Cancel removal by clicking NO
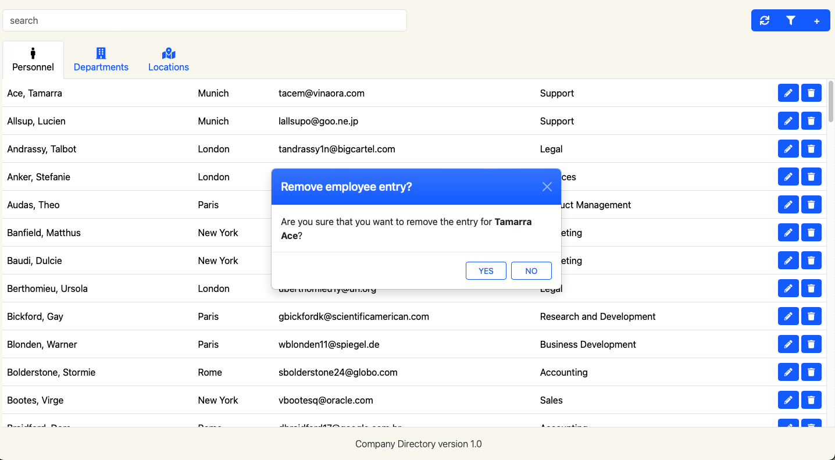Screen dimensions: 835x460 click(531, 271)
